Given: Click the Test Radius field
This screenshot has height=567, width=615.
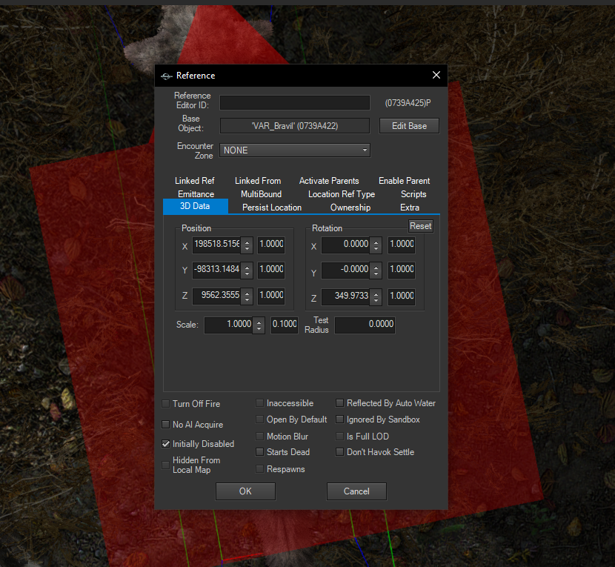Looking at the screenshot, I should (x=365, y=325).
